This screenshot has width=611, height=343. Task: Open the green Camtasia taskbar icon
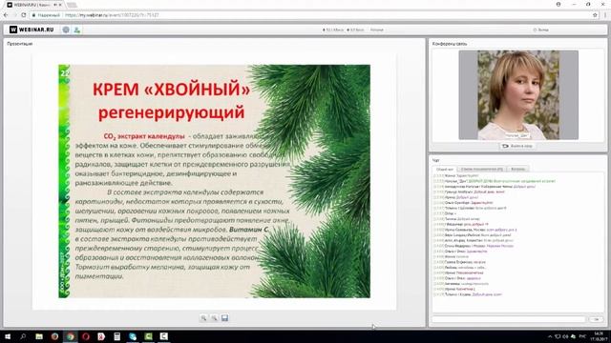pyautogui.click(x=148, y=336)
